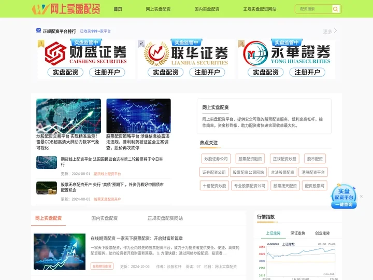
Task: Switch to the 上证走势 chart tab
Action: point(273,233)
